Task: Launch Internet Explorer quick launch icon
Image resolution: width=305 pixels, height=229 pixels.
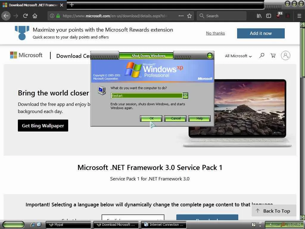Action: coord(32,225)
